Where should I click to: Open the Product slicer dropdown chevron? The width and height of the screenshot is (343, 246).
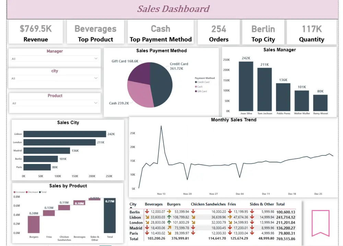click(96, 103)
